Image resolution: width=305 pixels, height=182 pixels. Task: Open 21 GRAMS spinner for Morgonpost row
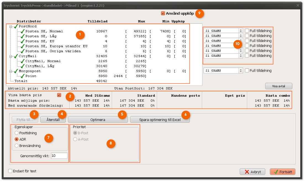click(241, 71)
